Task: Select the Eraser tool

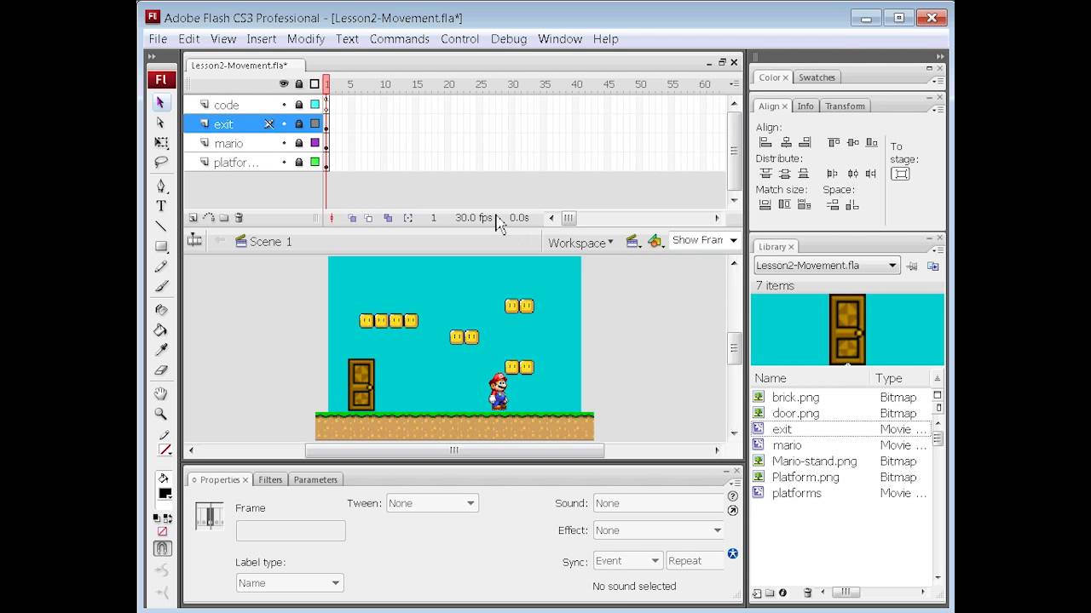Action: 160,370
